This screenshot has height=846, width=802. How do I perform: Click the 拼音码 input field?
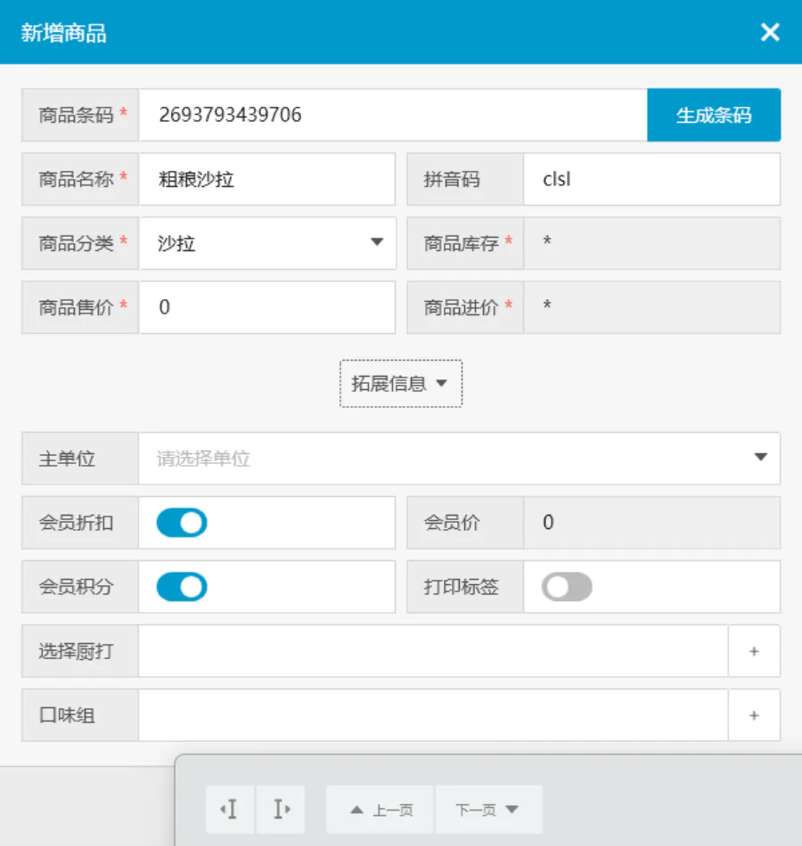(652, 179)
